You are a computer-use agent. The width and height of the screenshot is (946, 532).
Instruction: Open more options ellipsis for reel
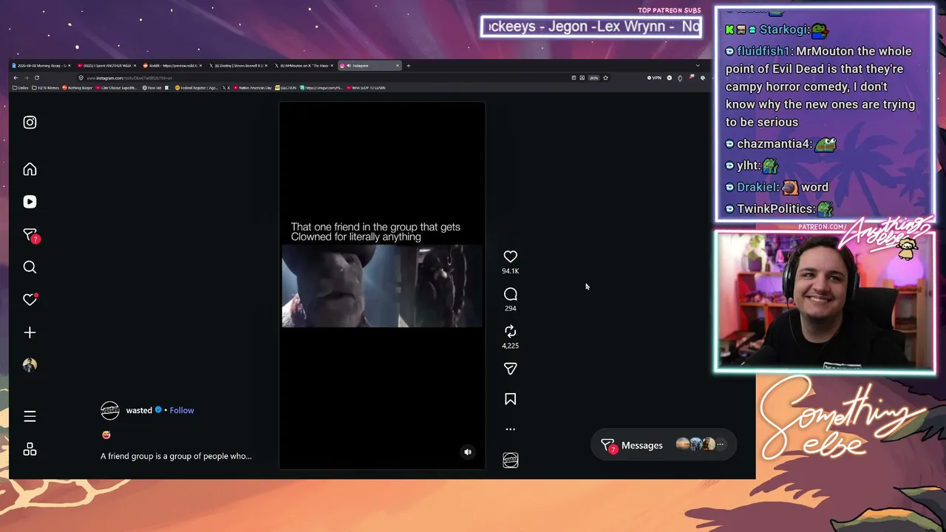(510, 429)
